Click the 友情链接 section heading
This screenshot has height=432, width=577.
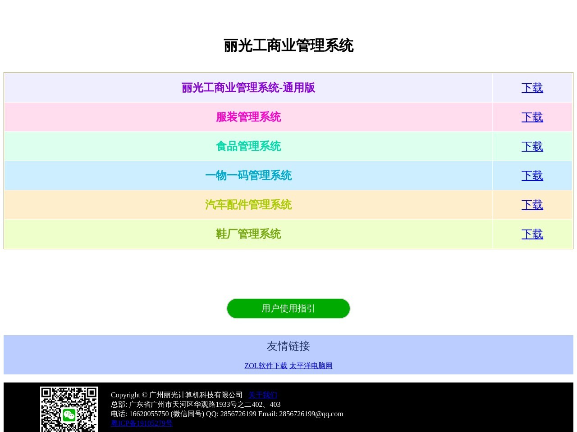pos(288,346)
